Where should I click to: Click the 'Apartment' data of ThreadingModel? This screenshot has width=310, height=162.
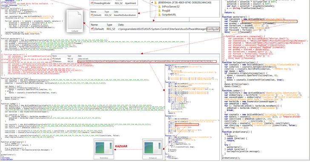point(130,3)
